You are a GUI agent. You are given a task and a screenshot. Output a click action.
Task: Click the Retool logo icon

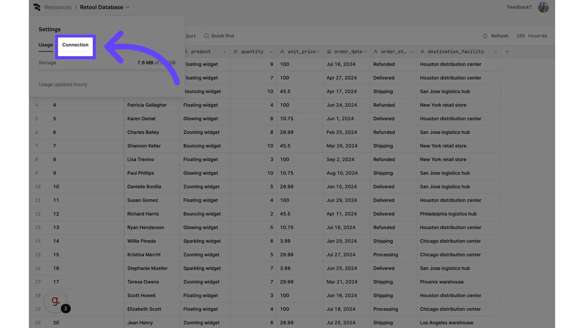[37, 7]
